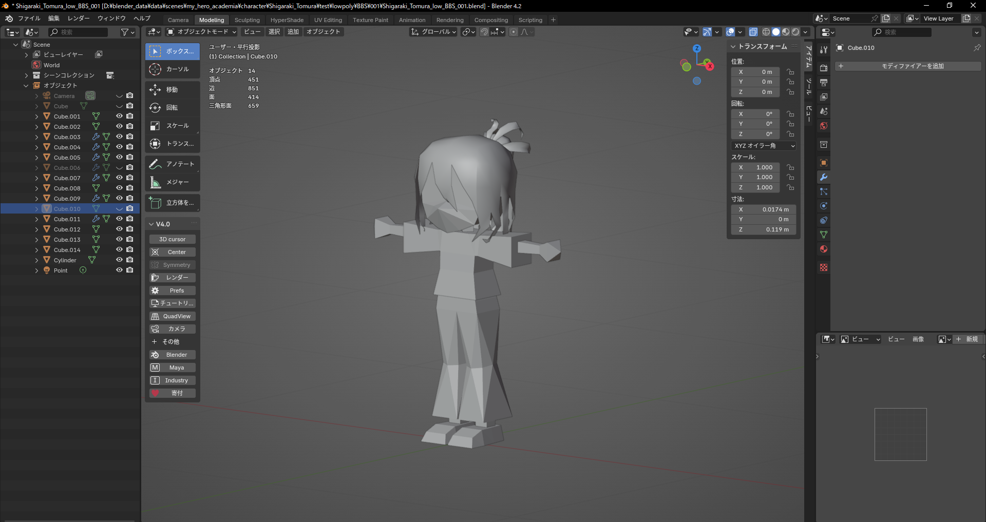
Task: Open the Particles properties tab icon
Action: [824, 191]
